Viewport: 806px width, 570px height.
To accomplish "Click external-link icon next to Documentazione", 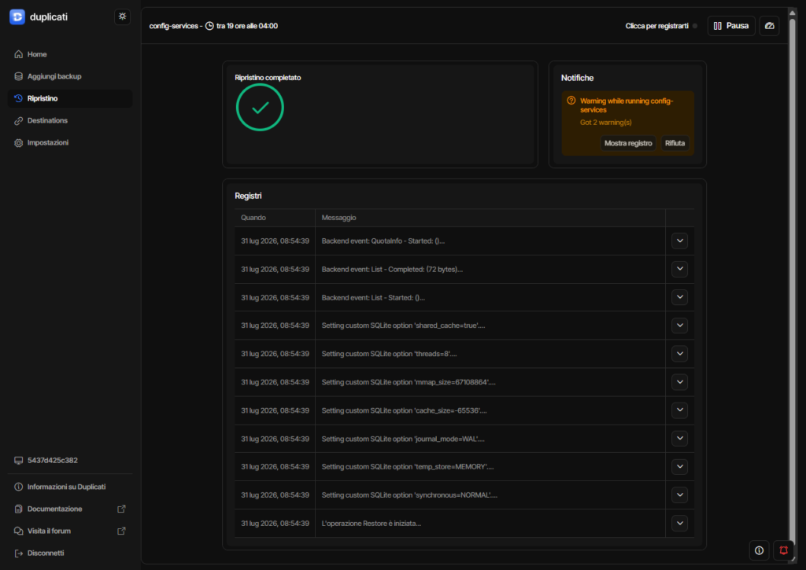I will click(121, 509).
